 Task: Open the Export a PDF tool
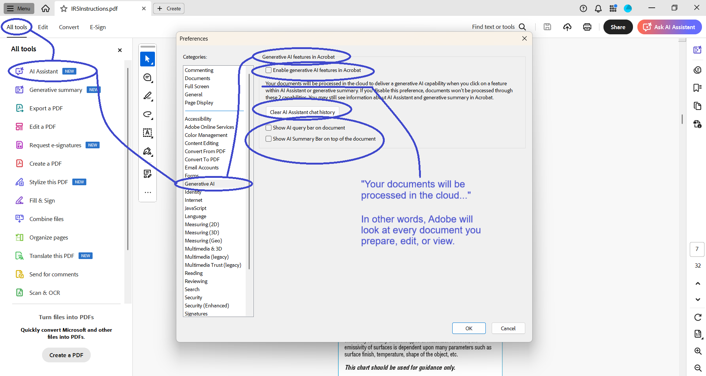click(39, 108)
